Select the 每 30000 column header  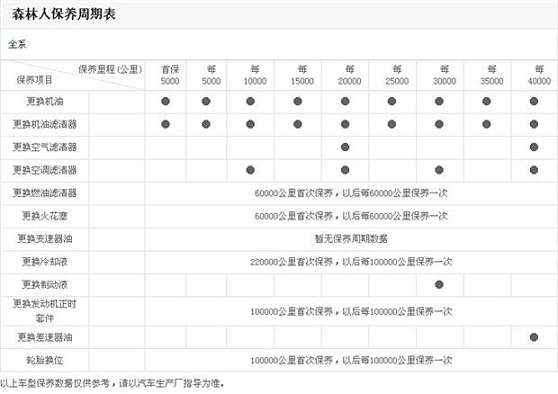[444, 75]
